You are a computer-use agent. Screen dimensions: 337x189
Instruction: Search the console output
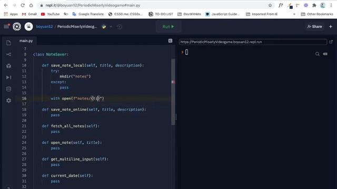(x=317, y=54)
